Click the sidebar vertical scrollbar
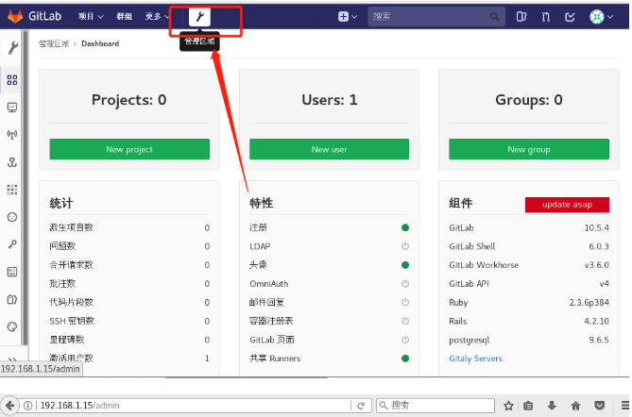This screenshot has height=417, width=632. click(25, 189)
